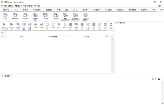Switch to the Web ribbon tab
164x105 pixels.
(x=154, y=10)
